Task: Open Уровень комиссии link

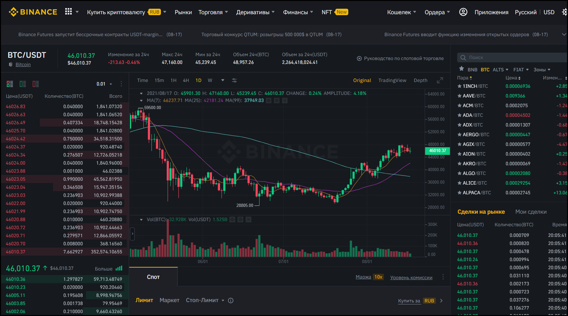Action: pos(411,278)
